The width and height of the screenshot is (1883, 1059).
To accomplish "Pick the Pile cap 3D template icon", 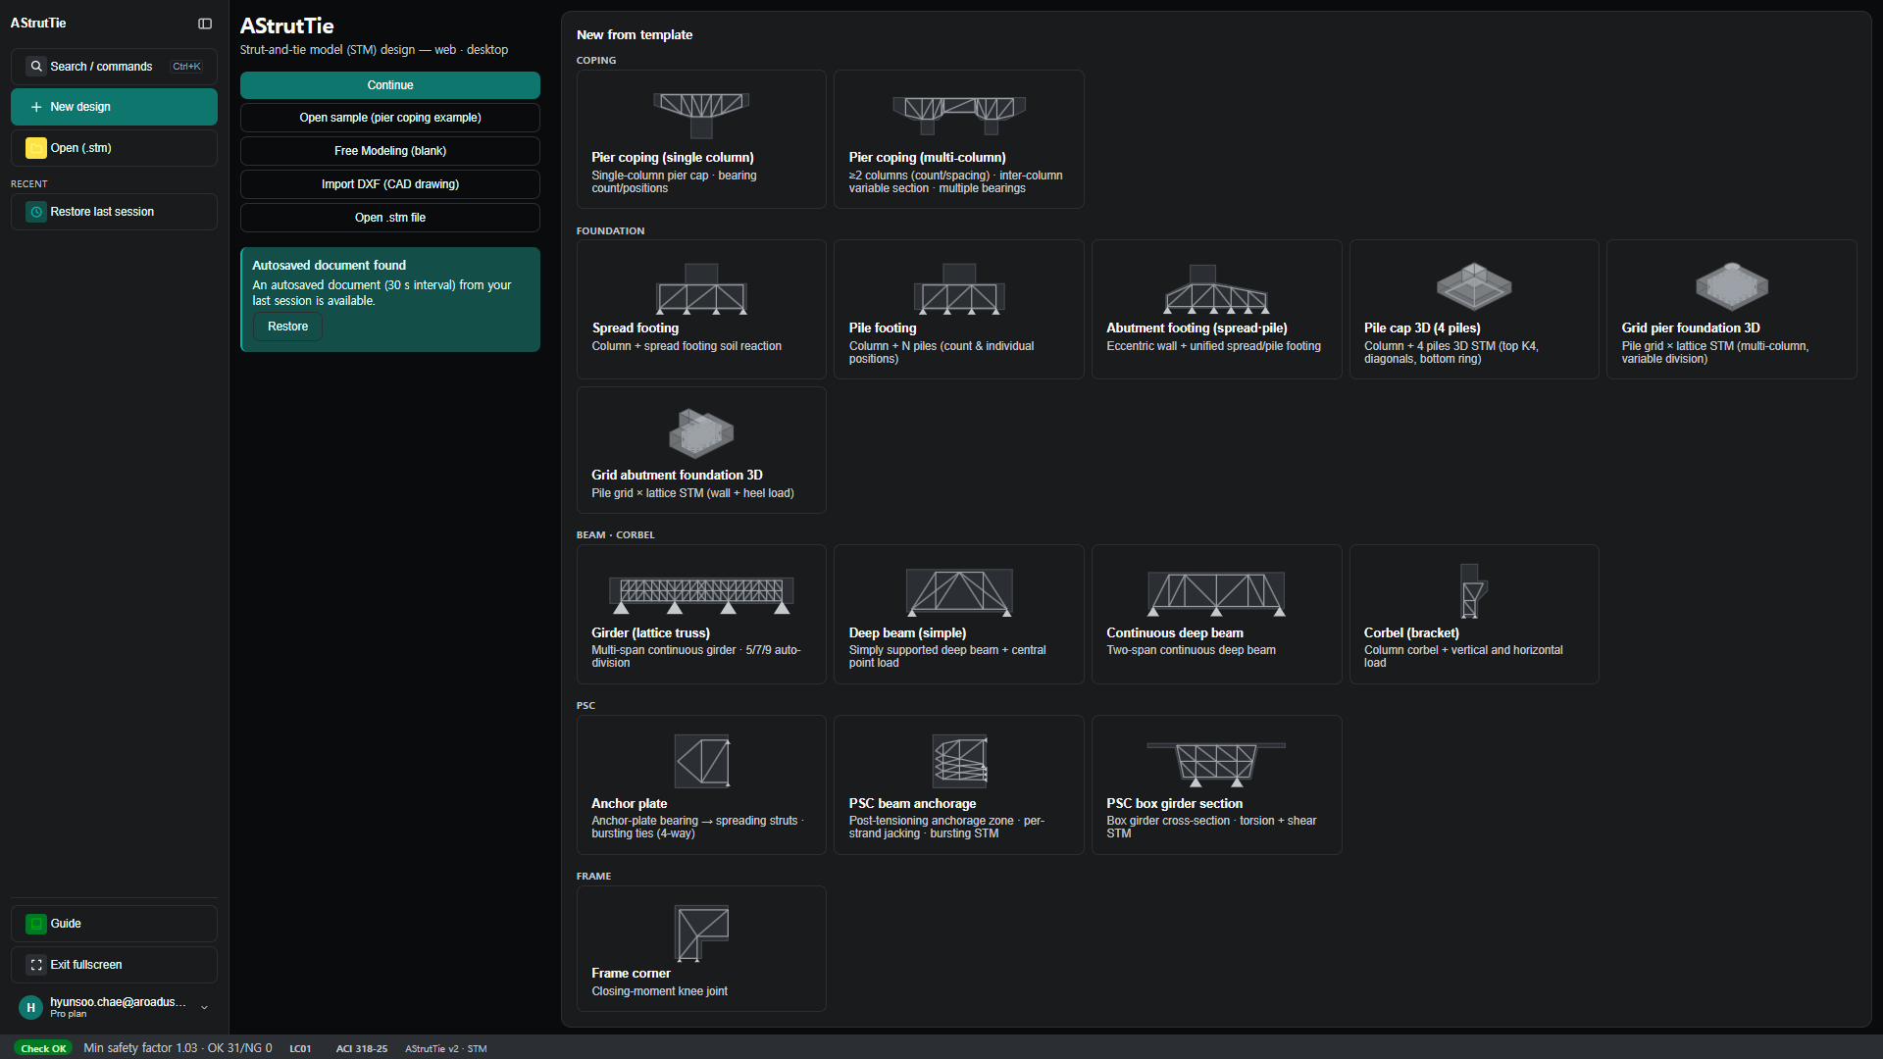I will pos(1474,286).
